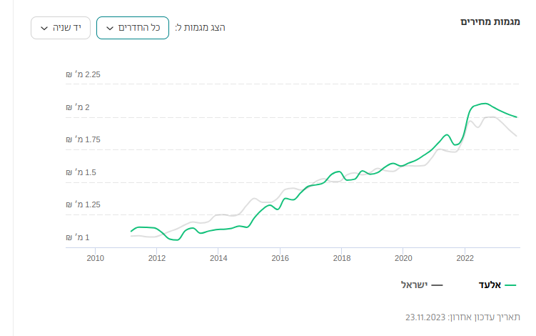This screenshot has width=536, height=336.
Task: Click the 2016 label on x-axis
Action: click(280, 258)
